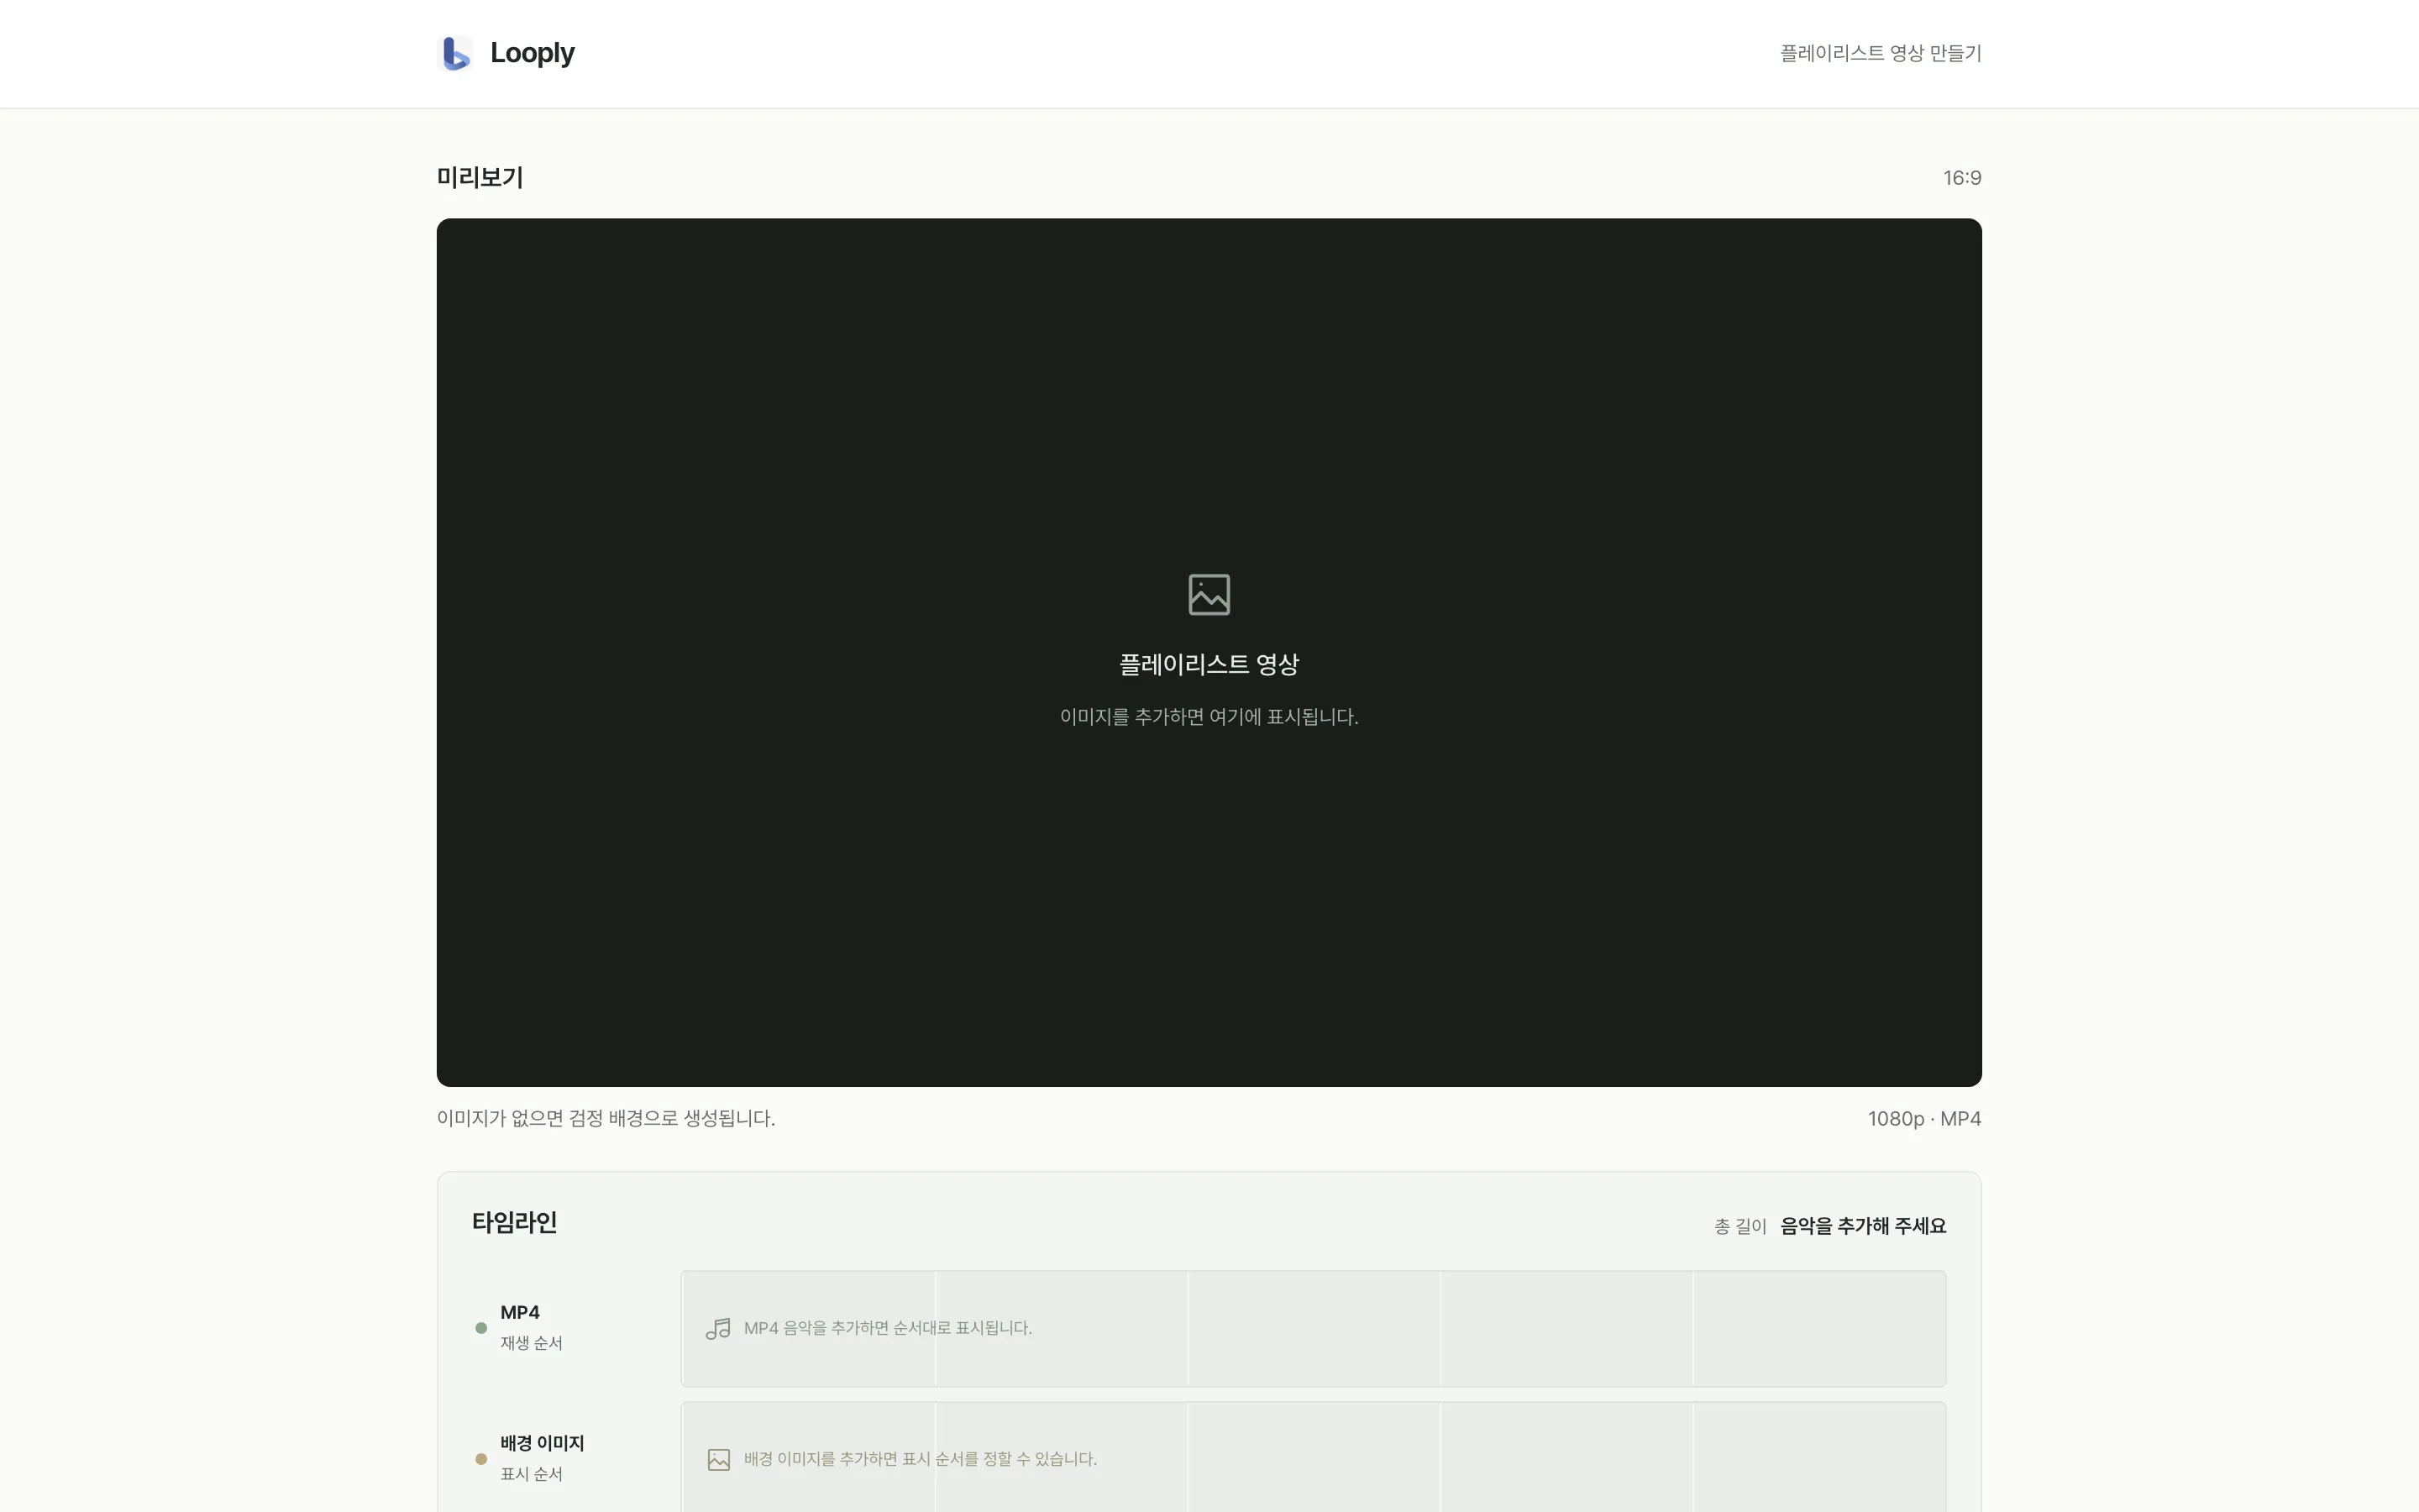Screen dimensions: 2419x1512
Task: Click the picture icon in the background image track
Action: coord(719,1459)
